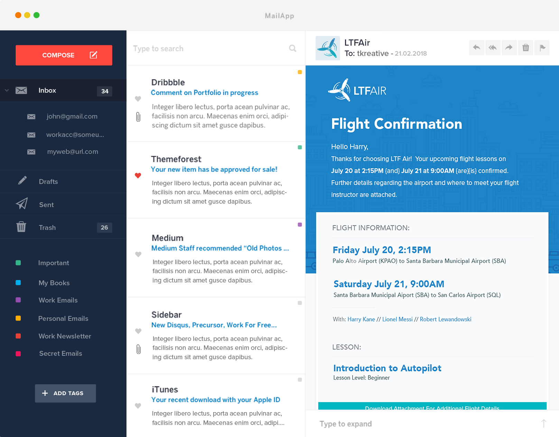559x437 pixels.
Task: Favorite the Dribbble email with heart
Action: [x=138, y=99]
